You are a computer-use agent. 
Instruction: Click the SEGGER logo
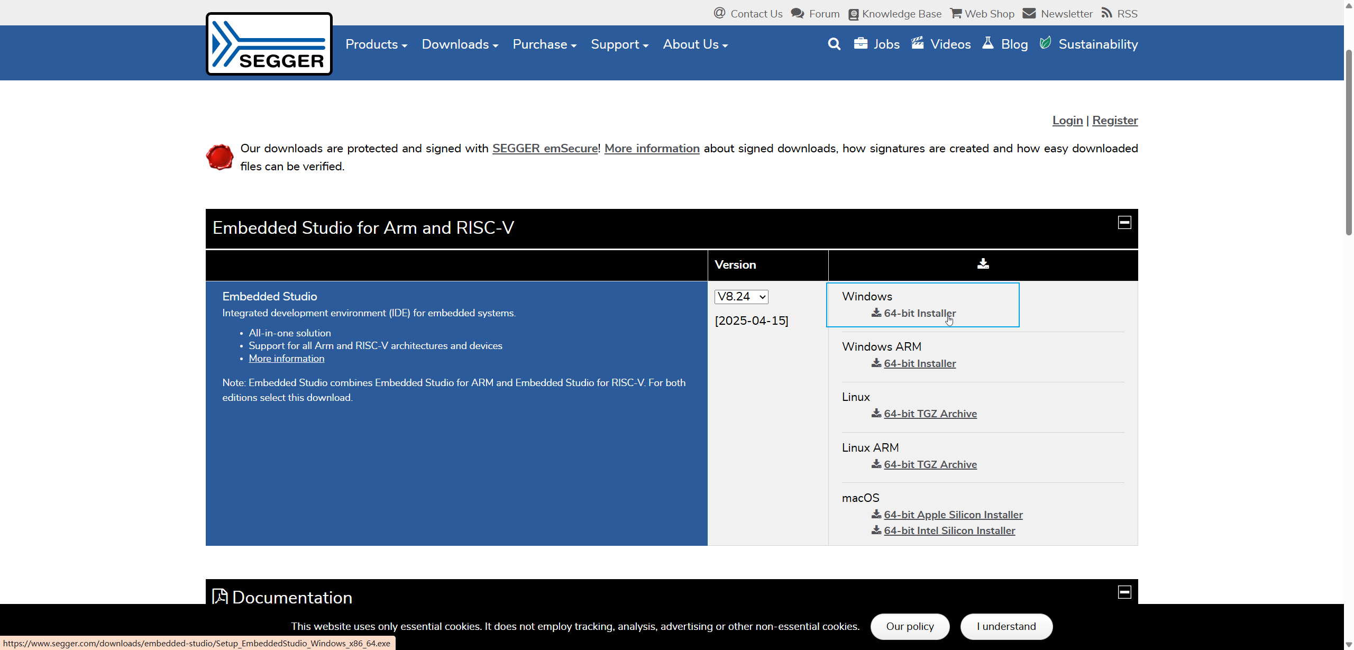click(269, 44)
